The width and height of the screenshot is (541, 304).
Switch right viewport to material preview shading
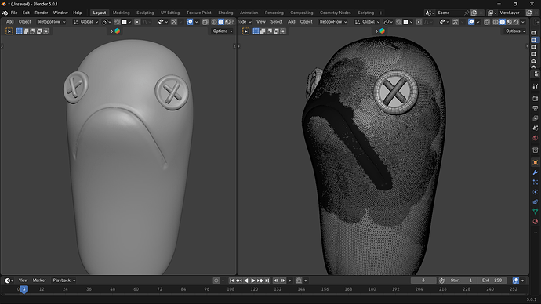tap(510, 22)
